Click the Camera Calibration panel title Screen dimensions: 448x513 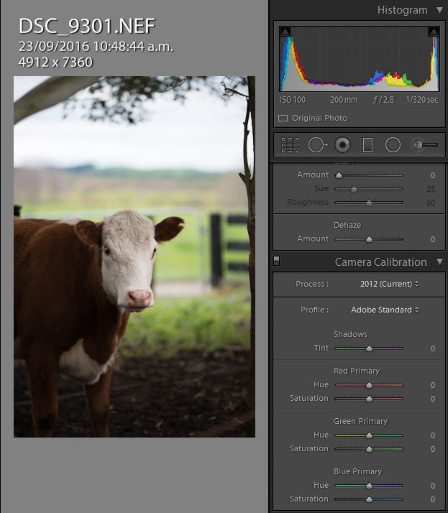coord(381,262)
